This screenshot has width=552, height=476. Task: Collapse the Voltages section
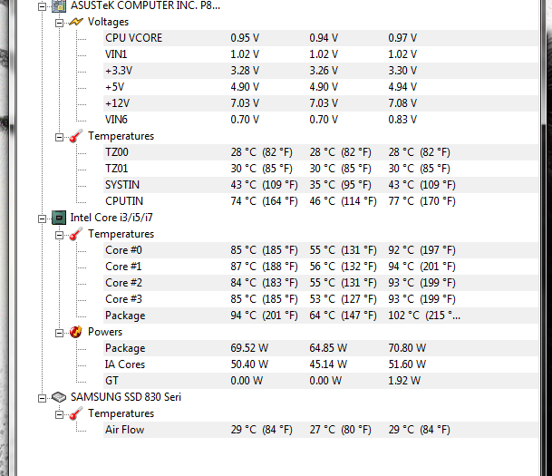(59, 23)
